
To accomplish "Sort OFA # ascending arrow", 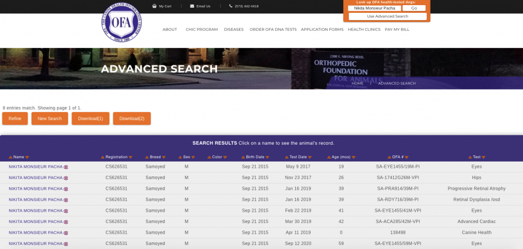I will pos(390,157).
